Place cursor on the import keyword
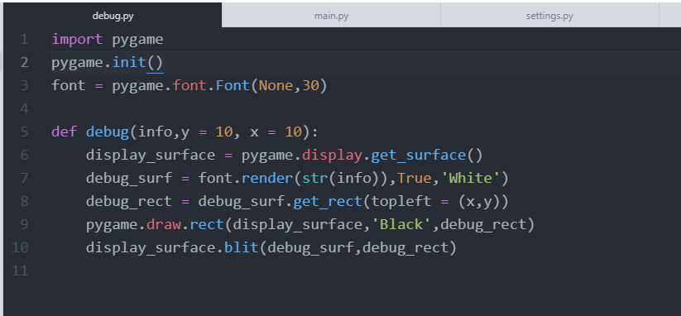This screenshot has height=316, width=681. (77, 40)
